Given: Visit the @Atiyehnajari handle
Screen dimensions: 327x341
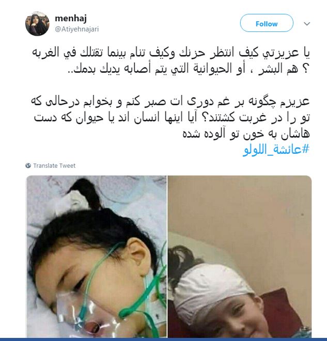Looking at the screenshot, I should pyautogui.click(x=76, y=29).
